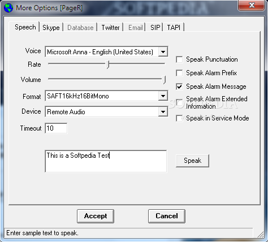268x242 pixels.
Task: Select the Database tab
Action: 80,28
